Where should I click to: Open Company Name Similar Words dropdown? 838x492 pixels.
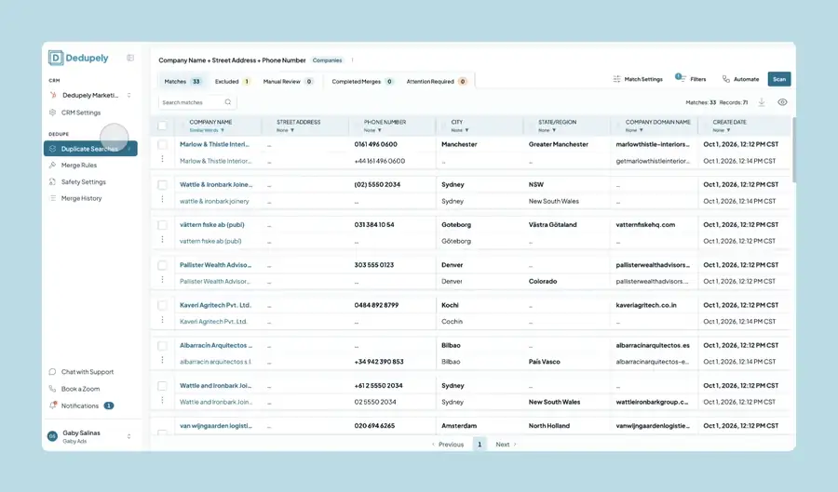[207, 130]
